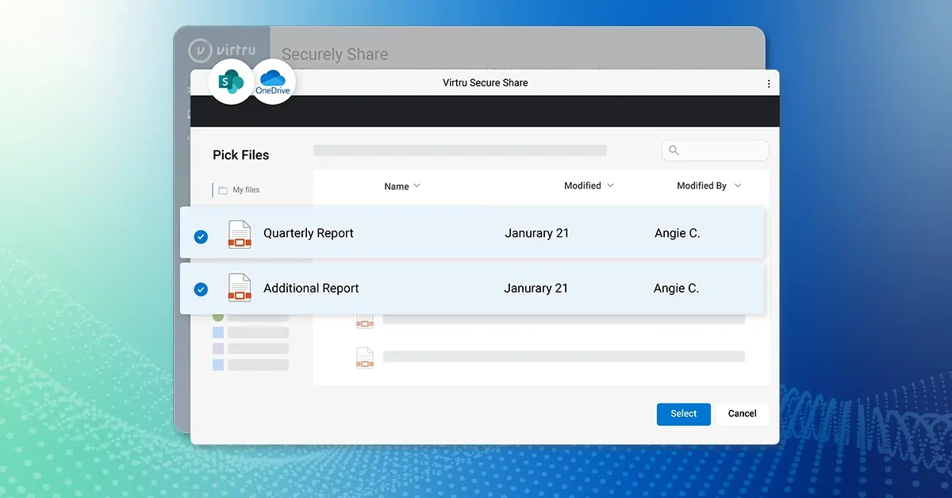Click the My files folder icon

pos(223,190)
